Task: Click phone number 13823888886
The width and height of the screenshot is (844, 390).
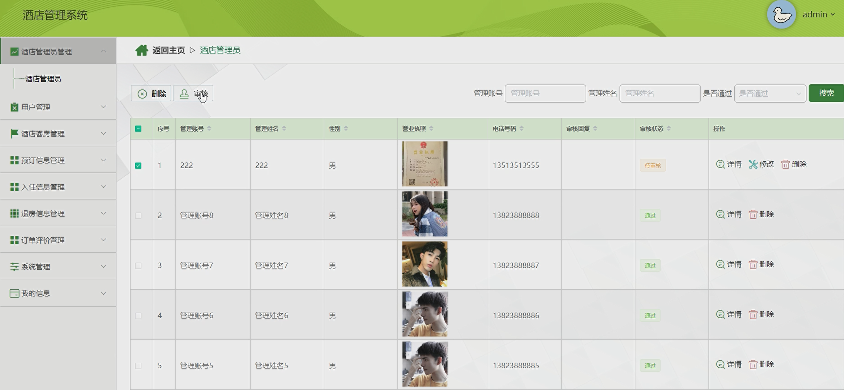Action: coord(516,316)
